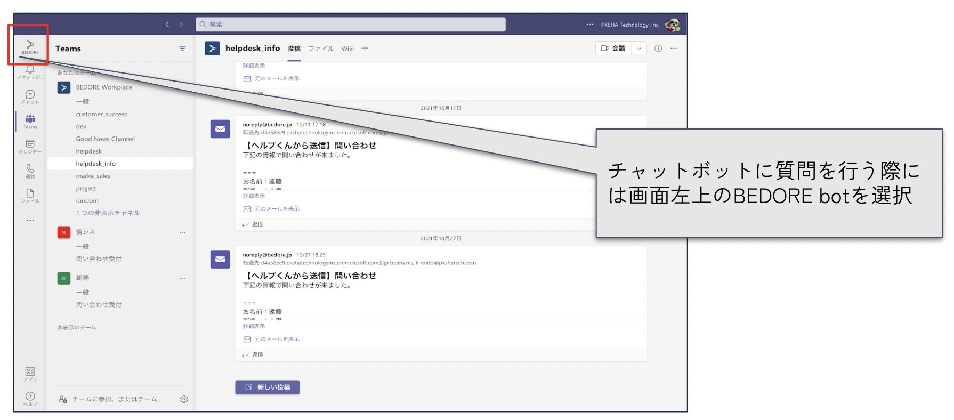
Task: View original email of 10/11 post
Action: tap(272, 209)
